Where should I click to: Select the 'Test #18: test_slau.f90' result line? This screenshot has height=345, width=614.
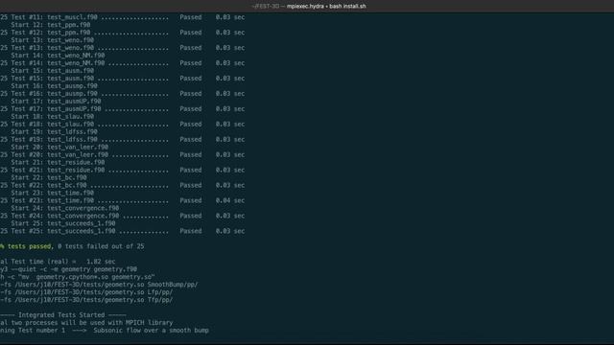click(x=123, y=124)
